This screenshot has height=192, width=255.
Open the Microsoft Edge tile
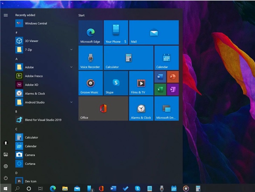click(x=90, y=32)
